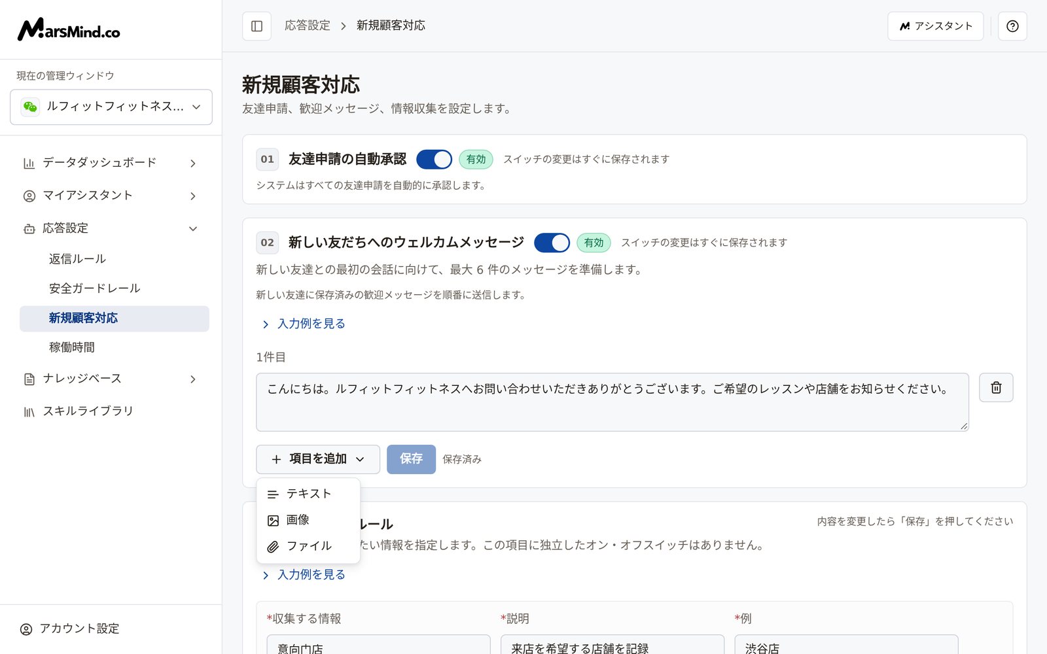Image resolution: width=1047 pixels, height=654 pixels.
Task: Delete the first welcome message via trash icon
Action: coord(996,387)
